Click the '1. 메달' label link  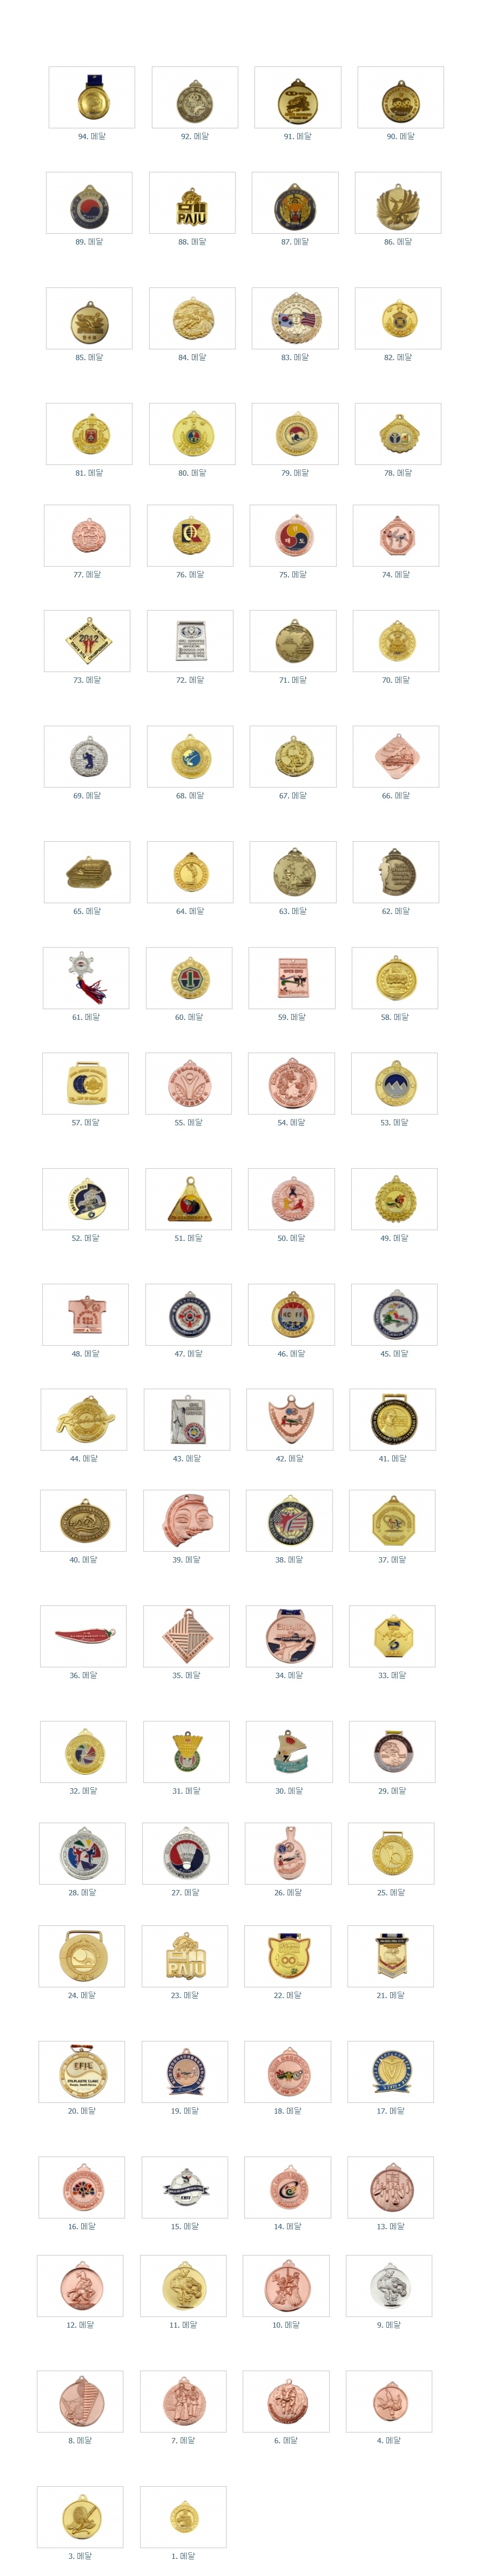183,2556
